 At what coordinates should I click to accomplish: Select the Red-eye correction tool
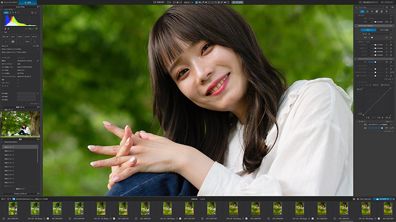click(x=225, y=2)
